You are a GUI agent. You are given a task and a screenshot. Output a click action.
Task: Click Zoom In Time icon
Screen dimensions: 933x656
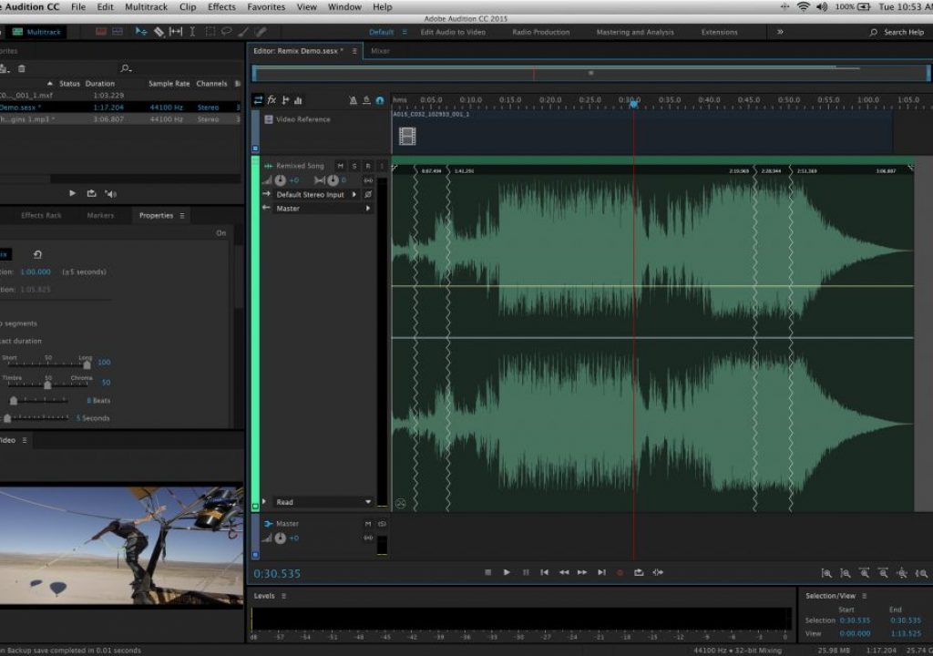point(864,573)
